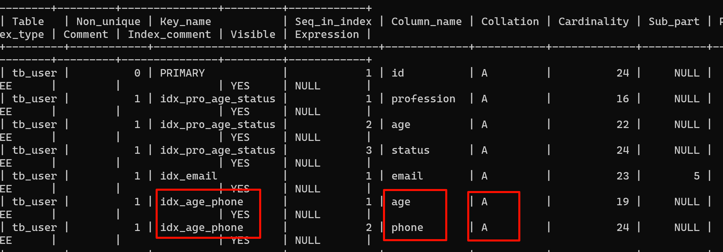Screen dimensions: 723x252
Task: Click the Index_comment header text
Action: click(x=170, y=34)
